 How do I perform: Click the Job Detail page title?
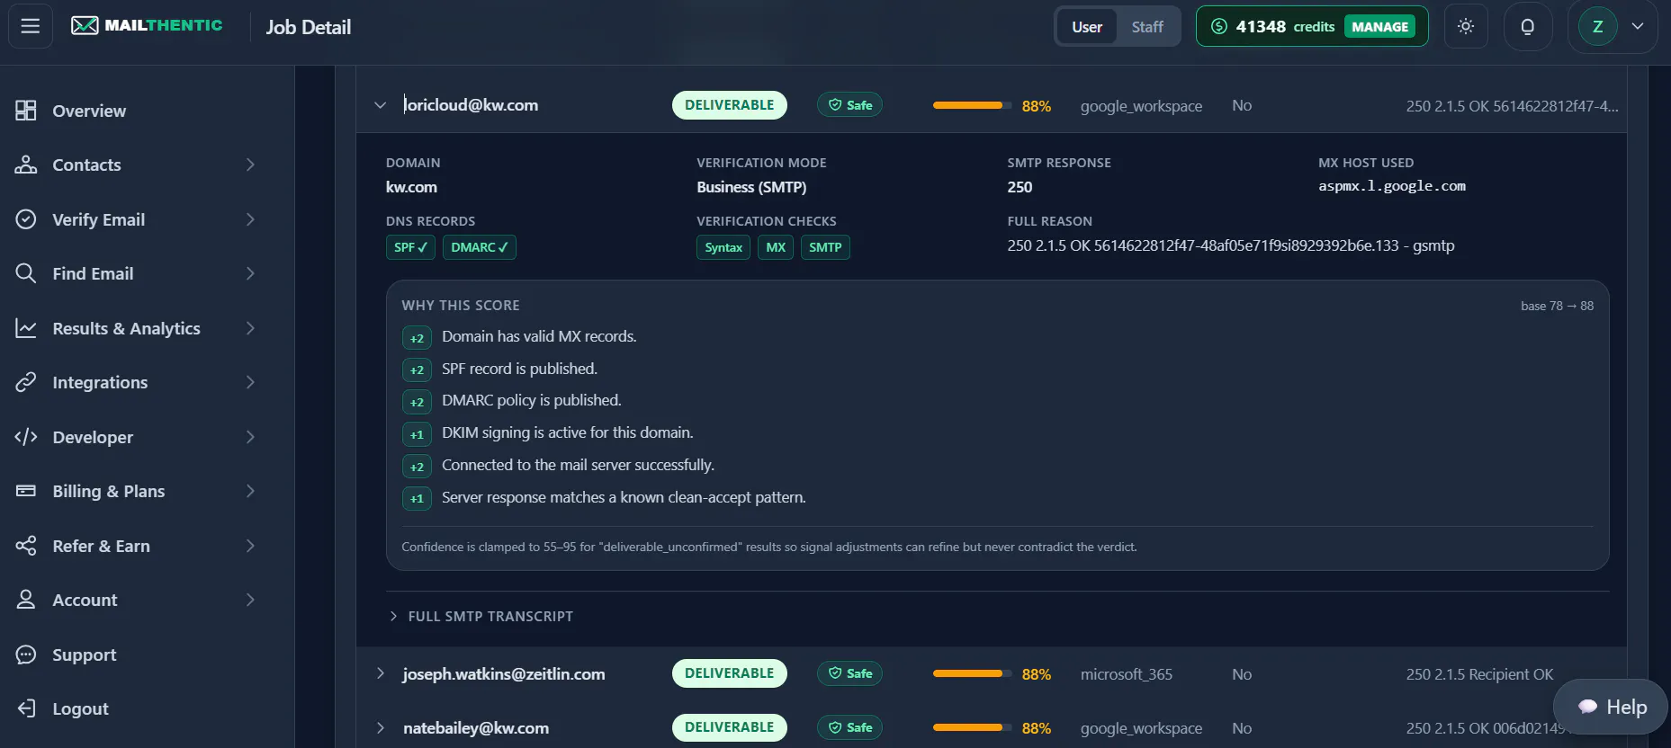tap(309, 27)
